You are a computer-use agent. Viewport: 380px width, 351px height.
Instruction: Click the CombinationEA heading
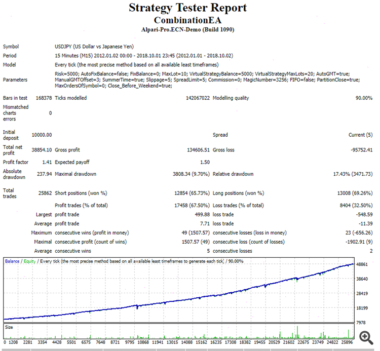pos(187,20)
